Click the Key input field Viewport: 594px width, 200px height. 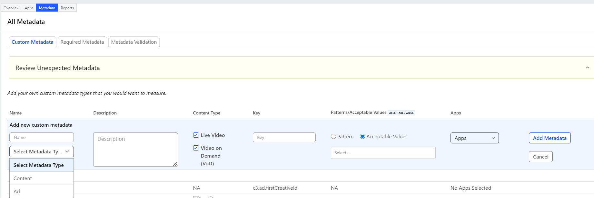pyautogui.click(x=284, y=137)
